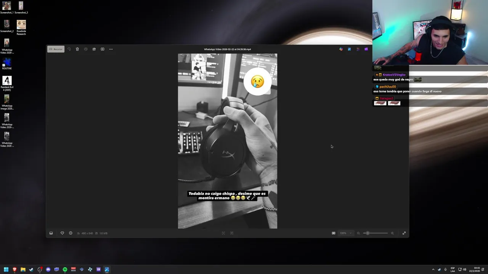
Task: Click the view mode icon beside zoom percentage
Action: (x=334, y=233)
